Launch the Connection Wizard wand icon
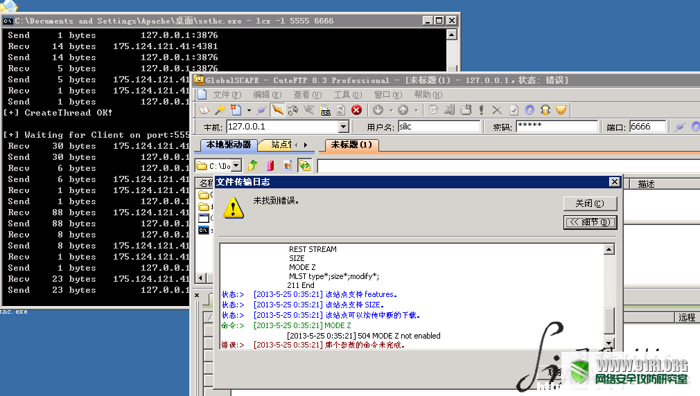Viewport: 700px width, 396px height. coord(220,109)
